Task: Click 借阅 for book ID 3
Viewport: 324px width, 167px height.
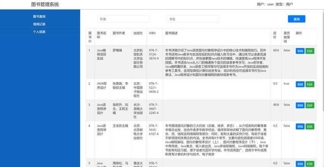Action: click(x=300, y=105)
